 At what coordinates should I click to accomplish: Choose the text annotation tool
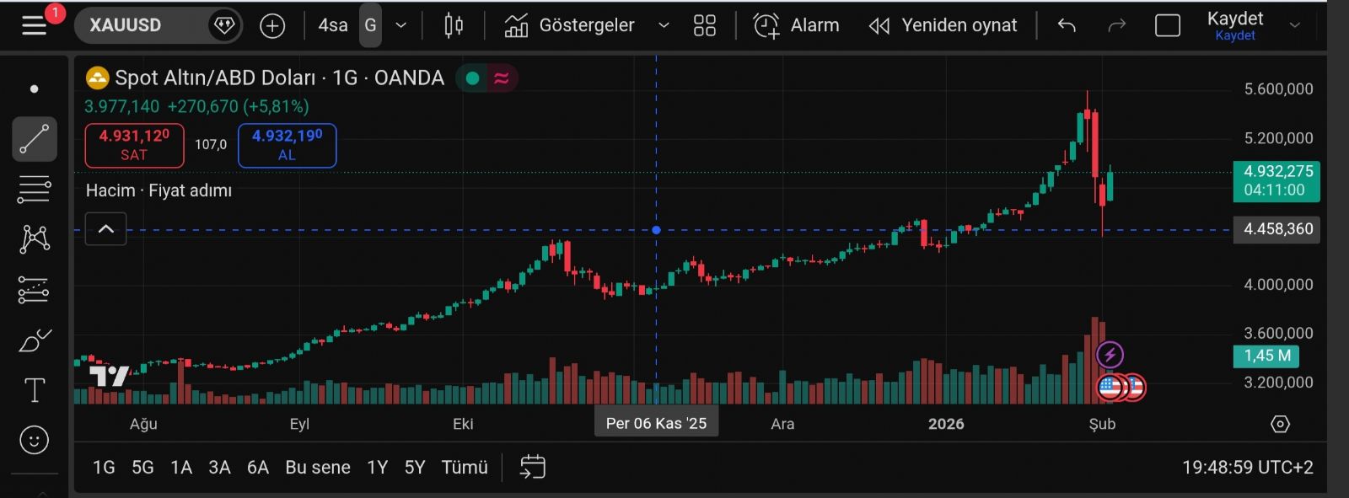35,390
